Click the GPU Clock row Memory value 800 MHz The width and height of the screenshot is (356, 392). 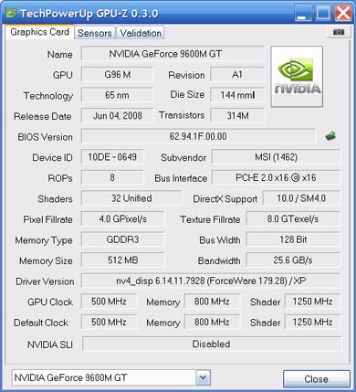[x=212, y=302]
